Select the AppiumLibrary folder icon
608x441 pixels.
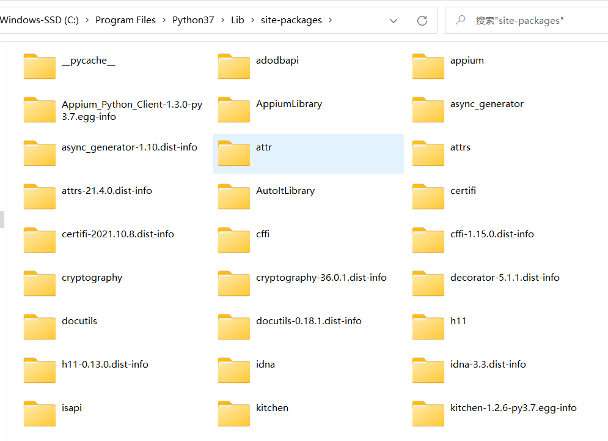click(234, 110)
